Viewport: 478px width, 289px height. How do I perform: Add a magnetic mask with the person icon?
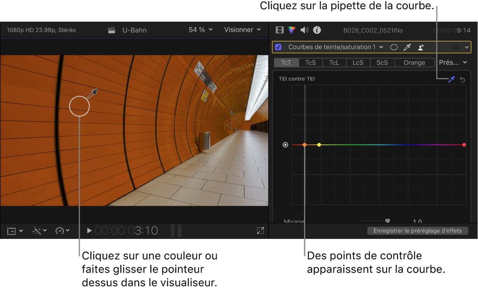pyautogui.click(x=421, y=47)
